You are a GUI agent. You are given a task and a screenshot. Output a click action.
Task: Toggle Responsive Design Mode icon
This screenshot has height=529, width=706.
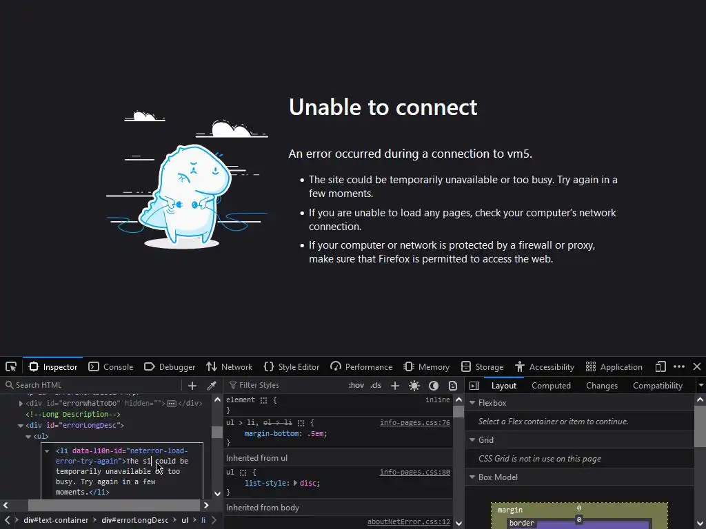point(660,366)
